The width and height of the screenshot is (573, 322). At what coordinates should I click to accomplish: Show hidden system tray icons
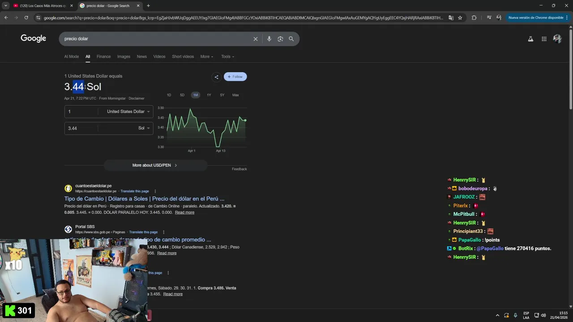click(x=497, y=315)
